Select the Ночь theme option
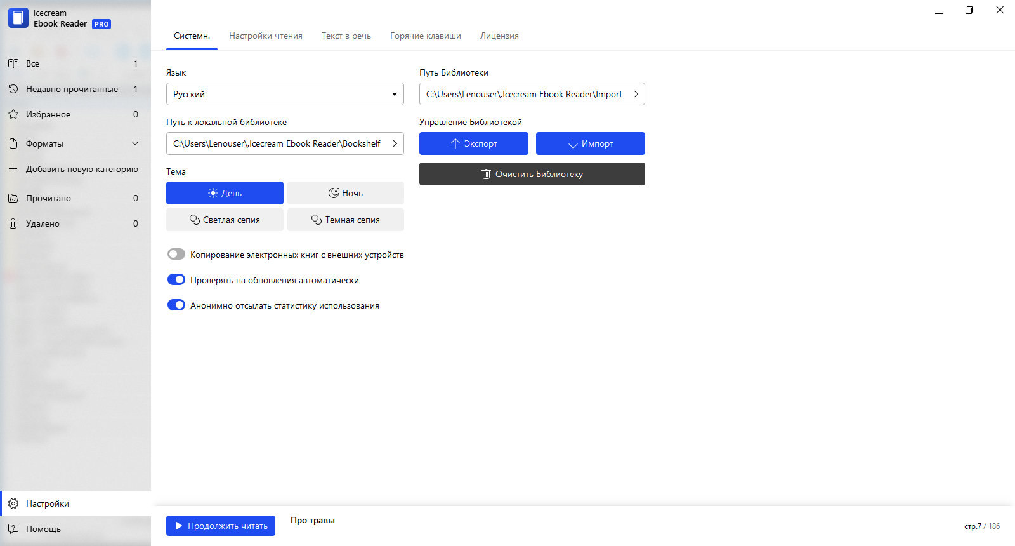This screenshot has width=1015, height=546. coord(346,193)
